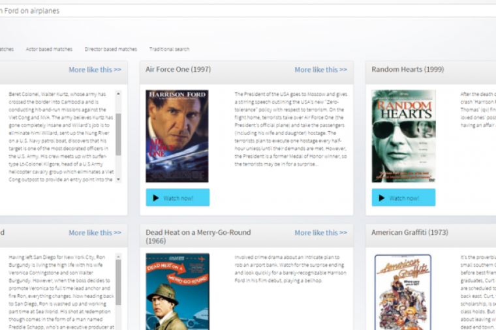The width and height of the screenshot is (496, 330).
Task: Open the Random Hearts poster
Action: [403, 136]
